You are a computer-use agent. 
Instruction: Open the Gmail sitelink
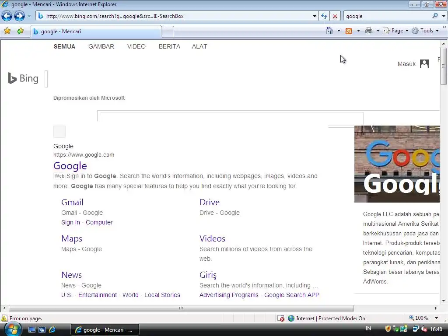72,202
